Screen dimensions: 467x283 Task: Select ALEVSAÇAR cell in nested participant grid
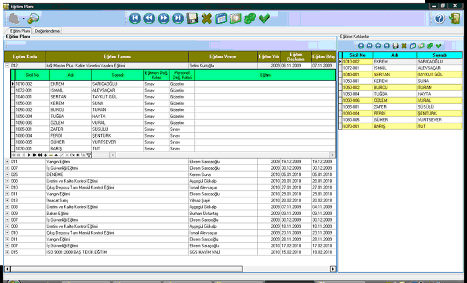point(117,90)
